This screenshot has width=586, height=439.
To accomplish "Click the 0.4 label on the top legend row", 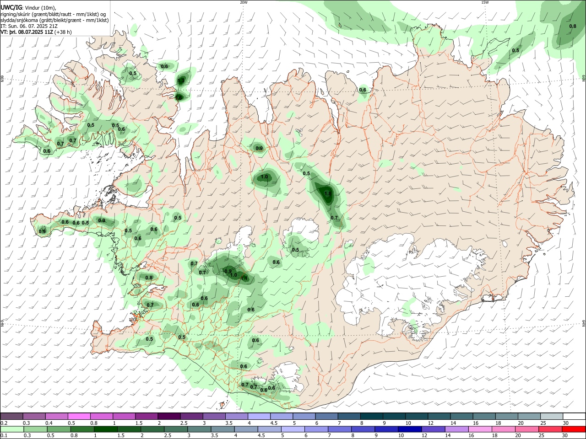I will [x=49, y=423].
